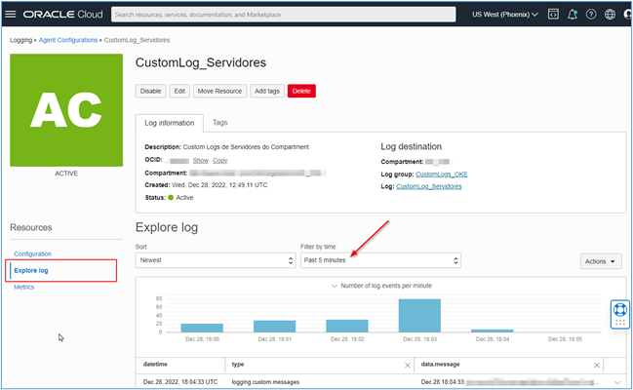Open the US West (Phoenix) region selector

(x=505, y=14)
